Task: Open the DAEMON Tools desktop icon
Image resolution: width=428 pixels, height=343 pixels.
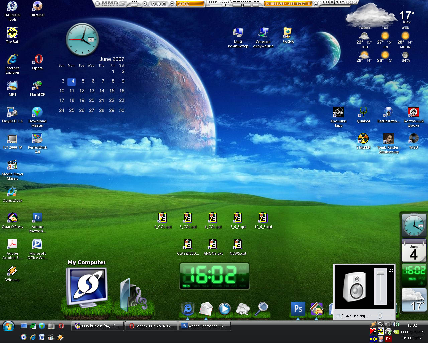Action: coord(12,11)
